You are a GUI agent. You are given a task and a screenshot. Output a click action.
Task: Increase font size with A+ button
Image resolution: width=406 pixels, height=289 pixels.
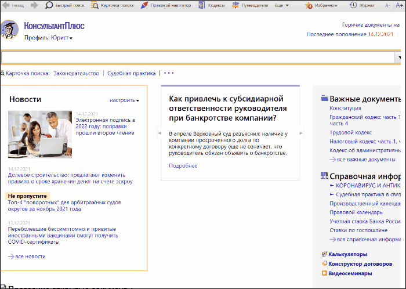(x=399, y=5)
